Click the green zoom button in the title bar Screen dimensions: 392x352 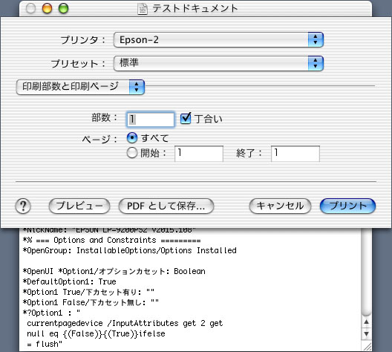tap(64, 8)
